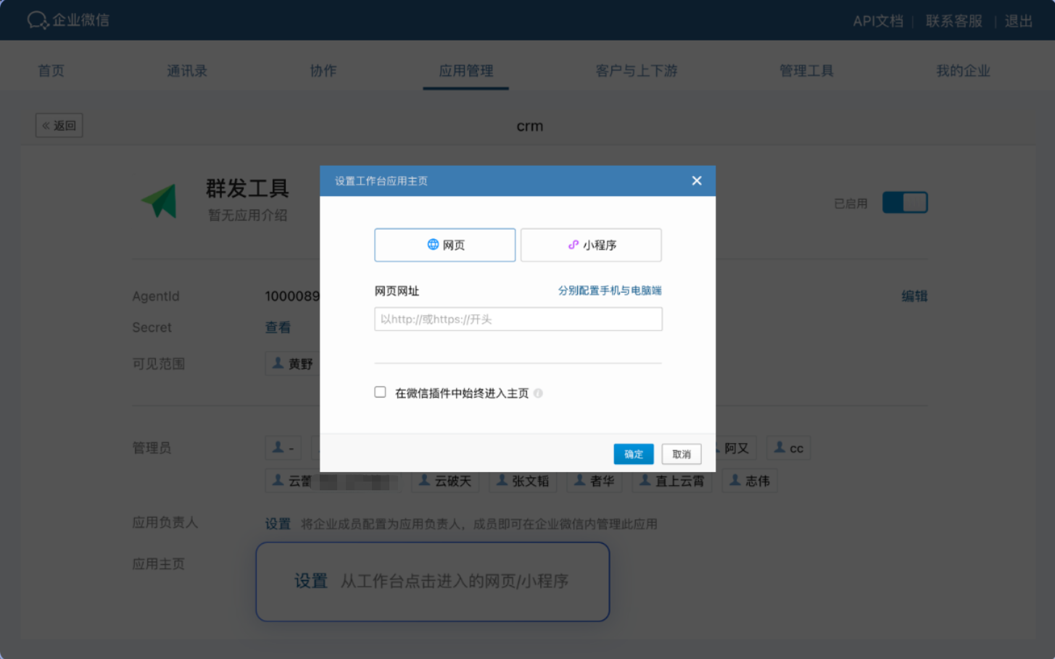Click the 阿又 administrator tag
The height and width of the screenshot is (659, 1055).
(x=735, y=448)
